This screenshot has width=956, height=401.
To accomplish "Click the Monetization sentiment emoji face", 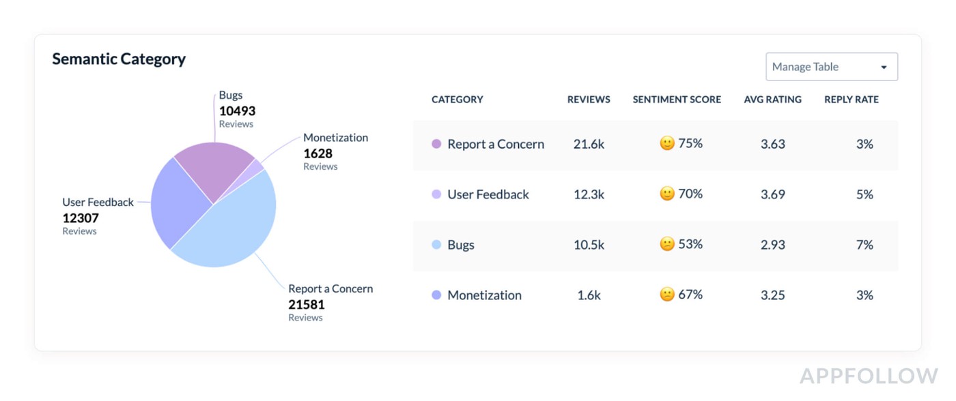I will click(667, 295).
